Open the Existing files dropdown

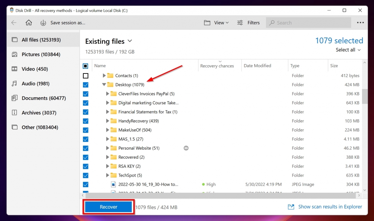[130, 41]
